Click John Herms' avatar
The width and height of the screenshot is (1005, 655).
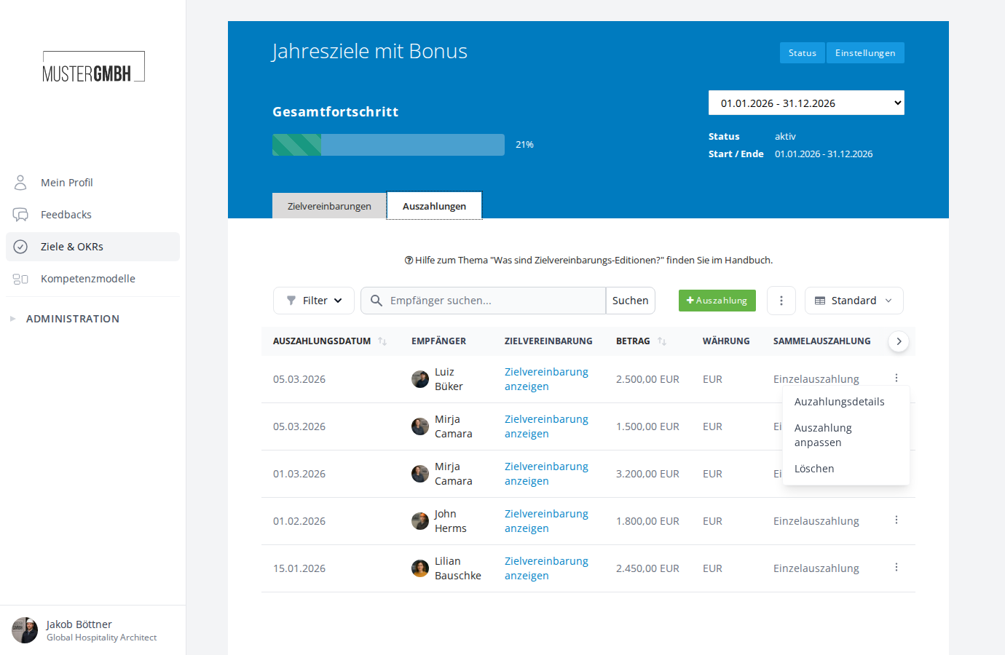tap(420, 521)
